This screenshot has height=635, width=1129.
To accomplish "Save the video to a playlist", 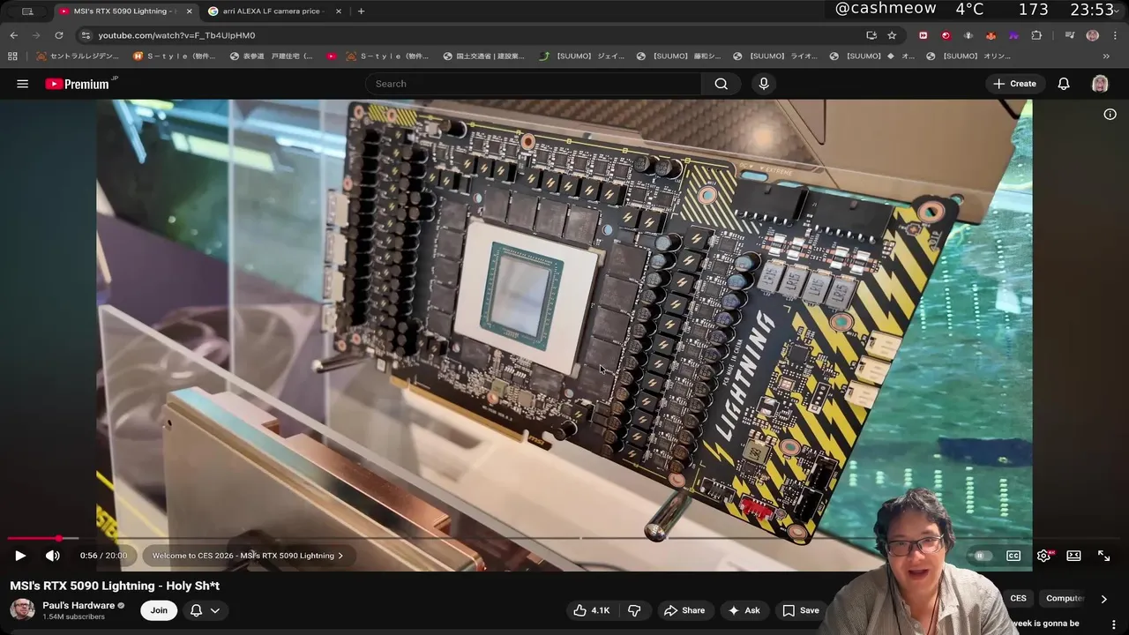I will [x=801, y=610].
